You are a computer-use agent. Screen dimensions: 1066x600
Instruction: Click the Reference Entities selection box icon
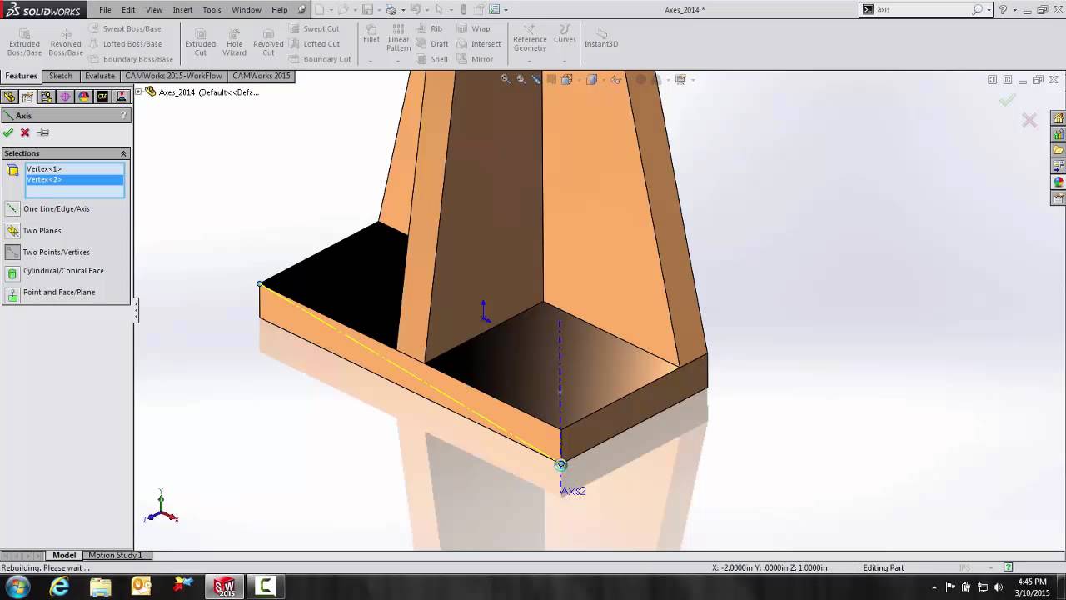[x=12, y=170]
